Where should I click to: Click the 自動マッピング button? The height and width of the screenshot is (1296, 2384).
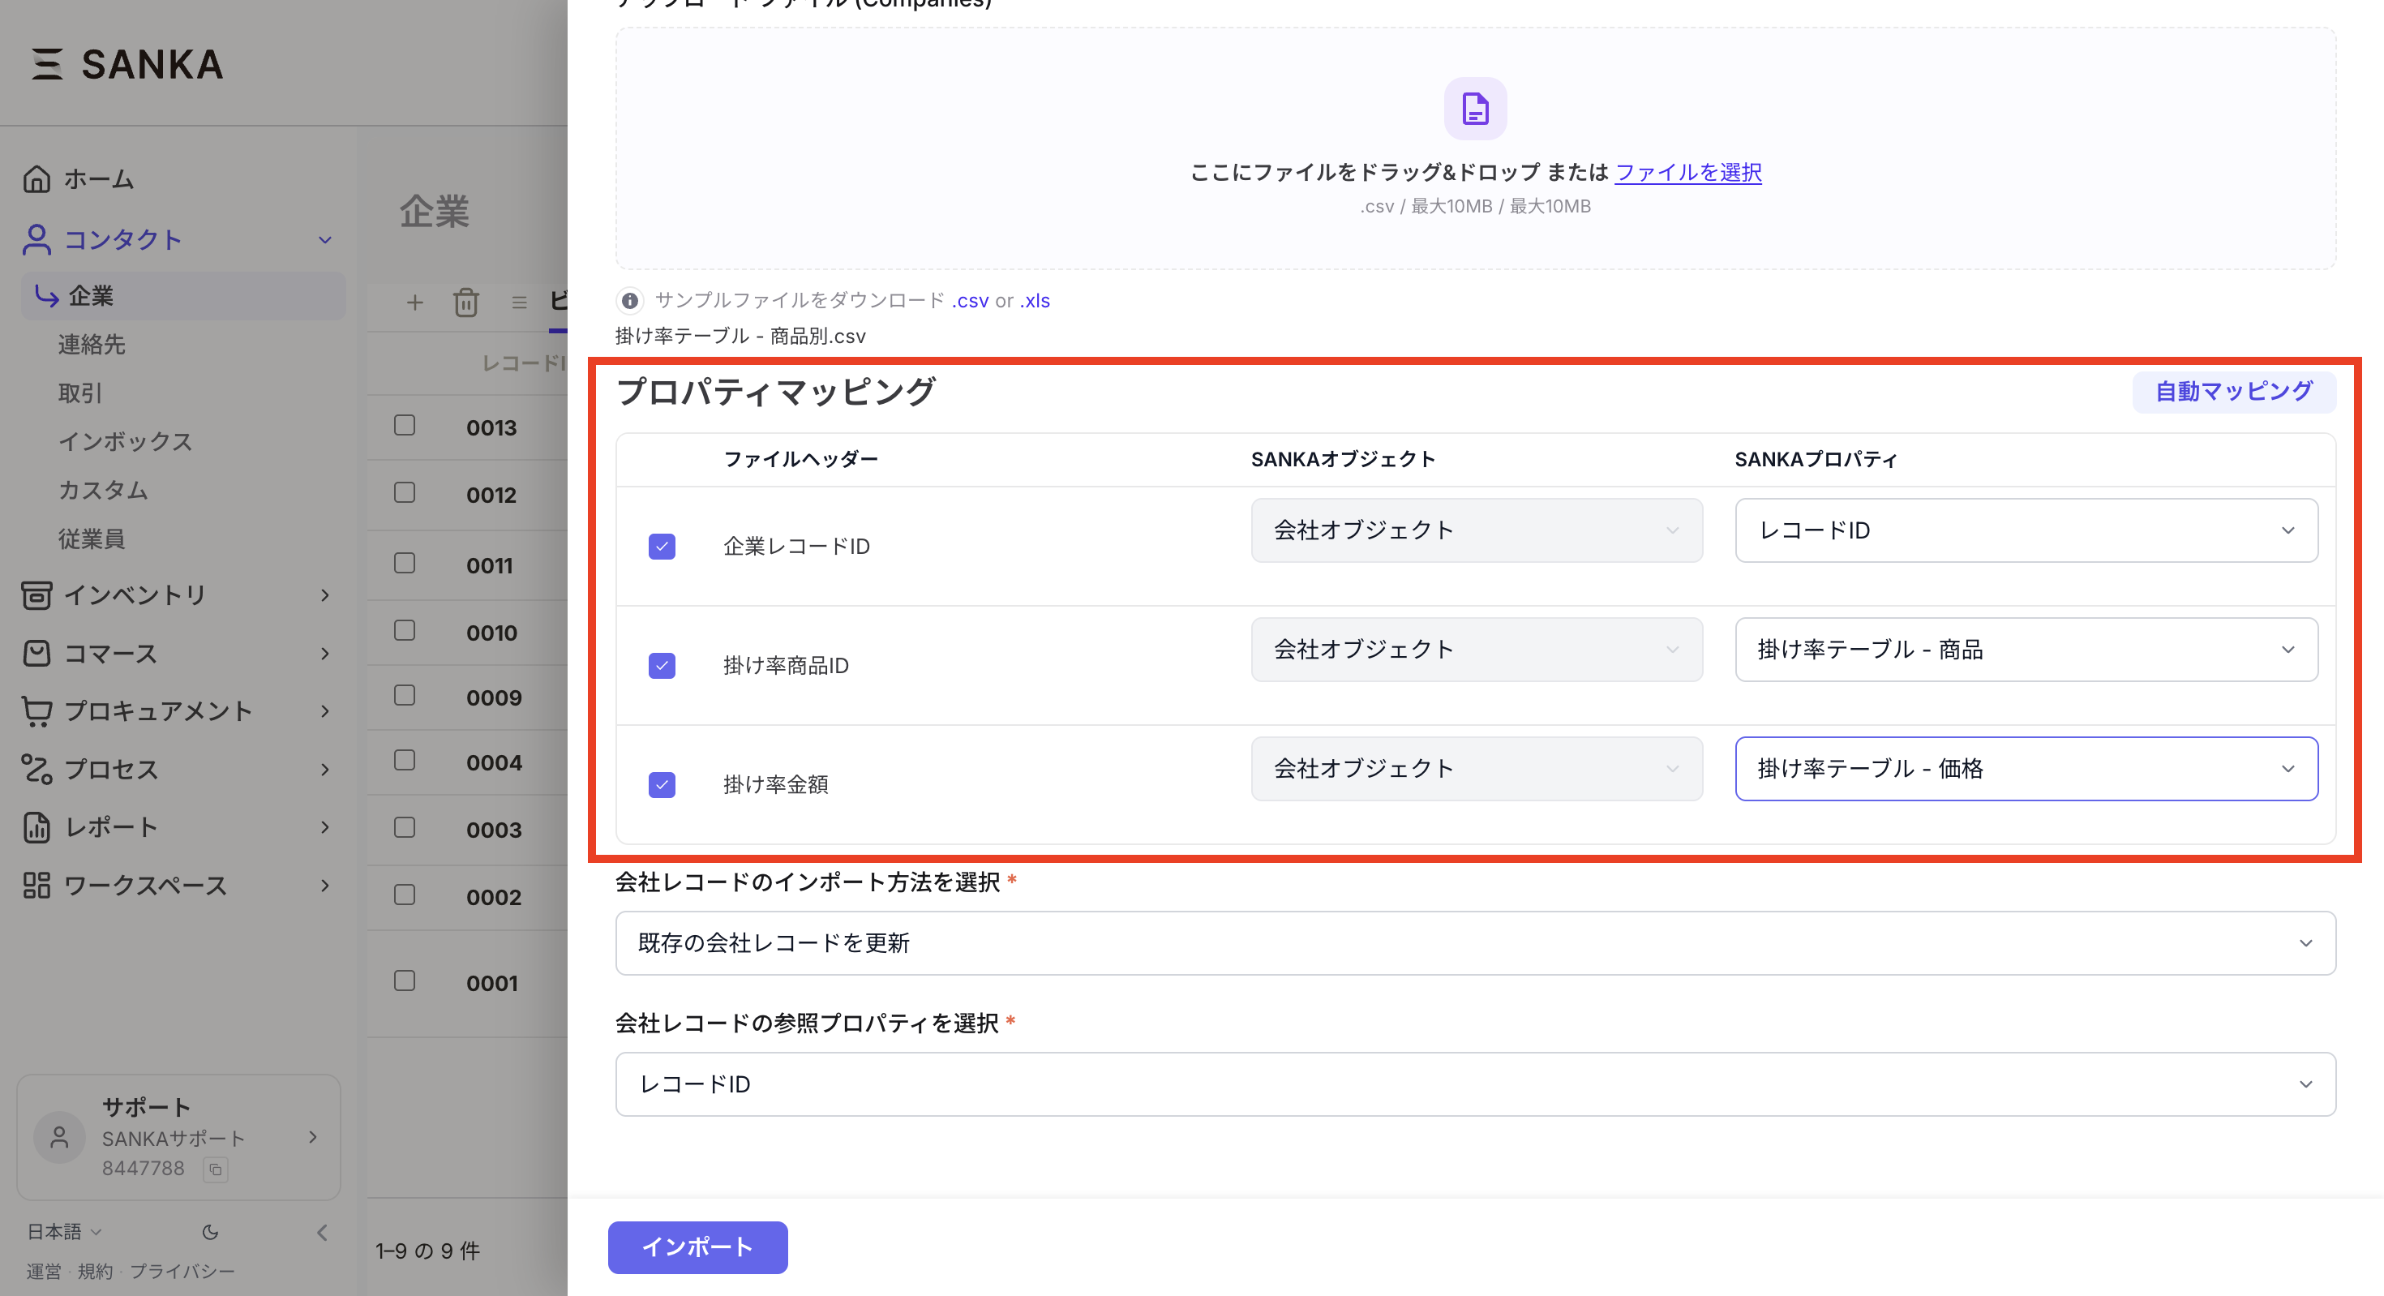point(2232,392)
